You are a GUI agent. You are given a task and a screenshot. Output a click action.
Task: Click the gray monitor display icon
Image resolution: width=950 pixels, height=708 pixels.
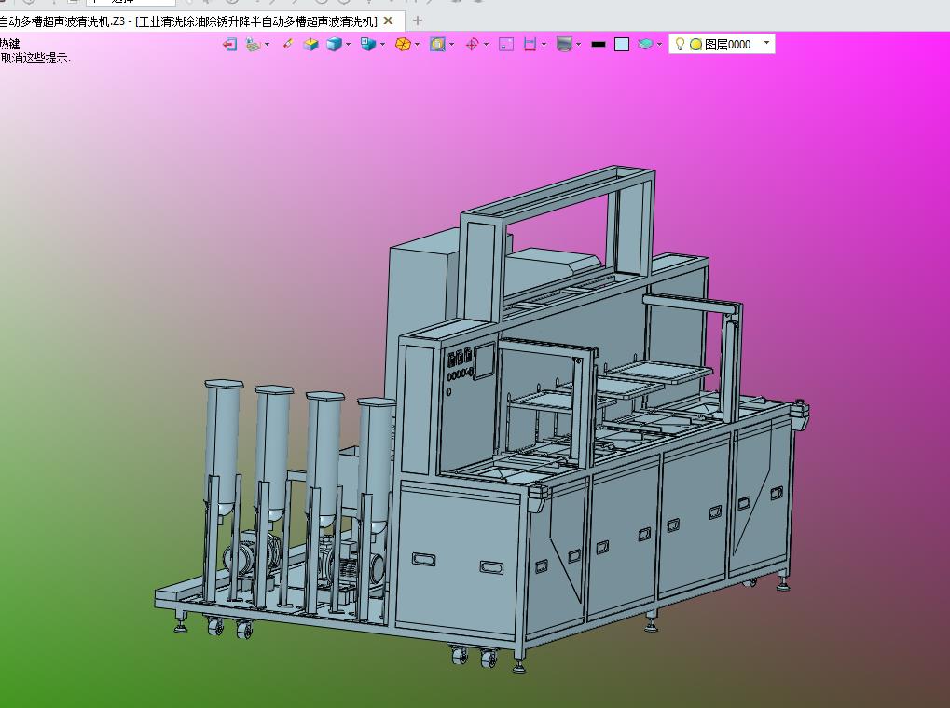(x=565, y=44)
